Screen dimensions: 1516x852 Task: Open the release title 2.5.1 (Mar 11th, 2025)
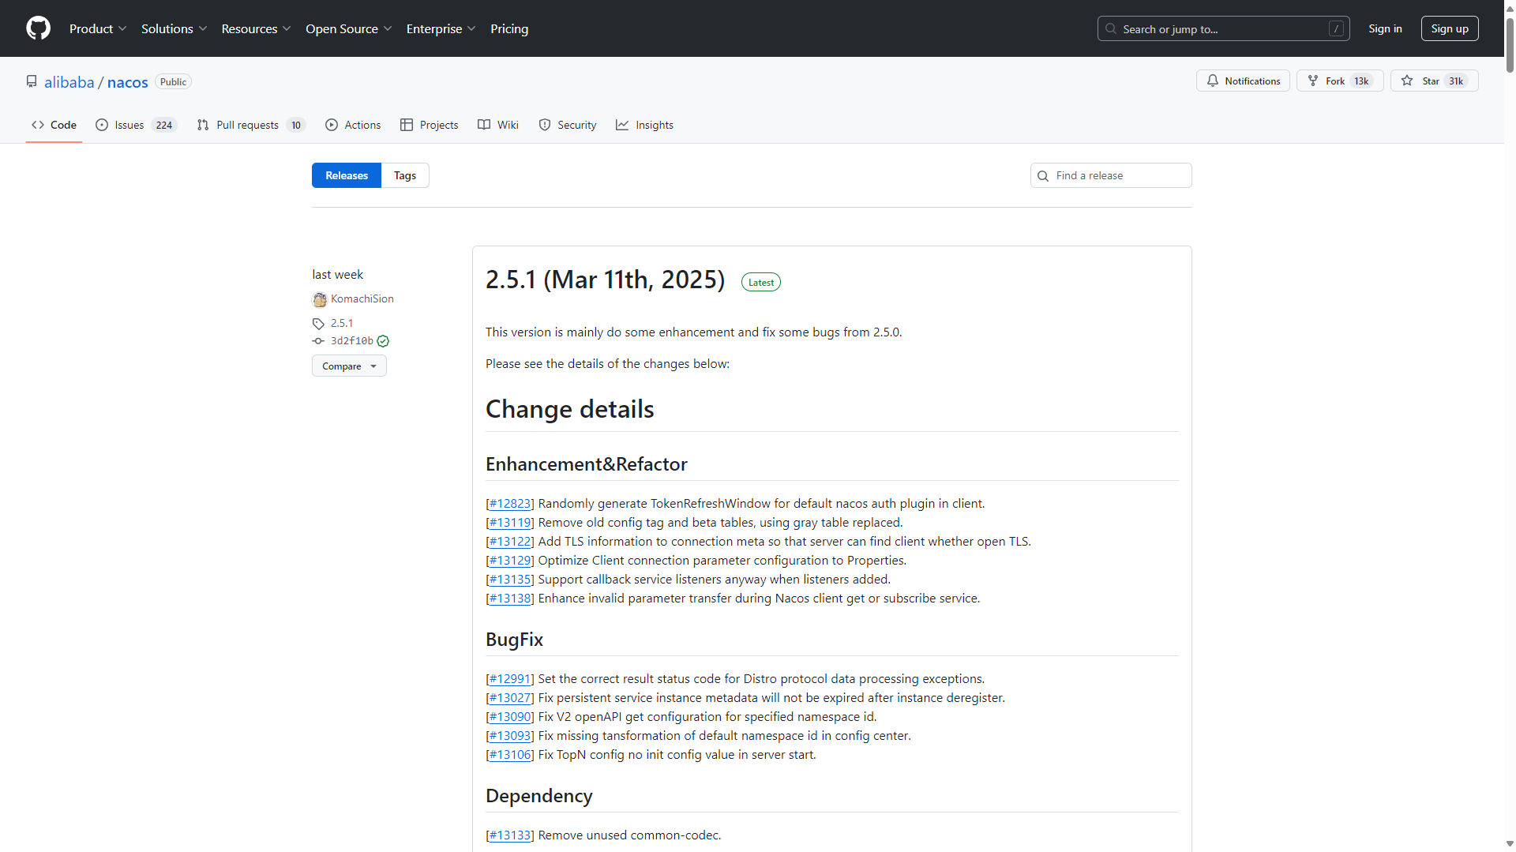tap(605, 280)
